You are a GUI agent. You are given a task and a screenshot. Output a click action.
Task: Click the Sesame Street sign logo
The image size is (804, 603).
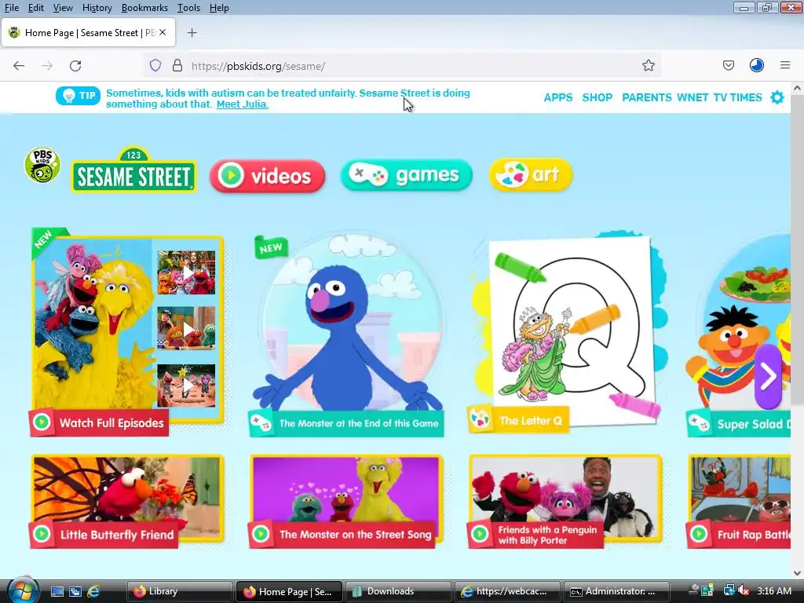click(x=133, y=170)
